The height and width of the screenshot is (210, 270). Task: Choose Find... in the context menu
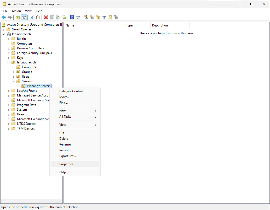point(75,103)
